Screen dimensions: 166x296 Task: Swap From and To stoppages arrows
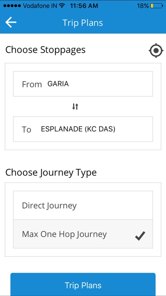tap(75, 107)
